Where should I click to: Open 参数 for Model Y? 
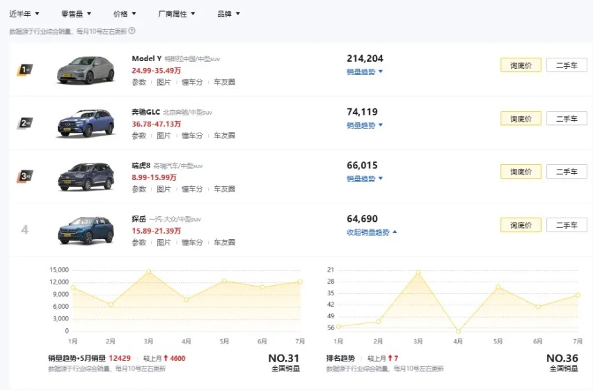(139, 82)
